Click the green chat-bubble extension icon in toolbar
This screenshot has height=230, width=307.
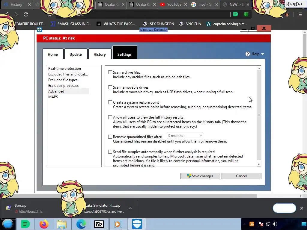coord(236,14)
